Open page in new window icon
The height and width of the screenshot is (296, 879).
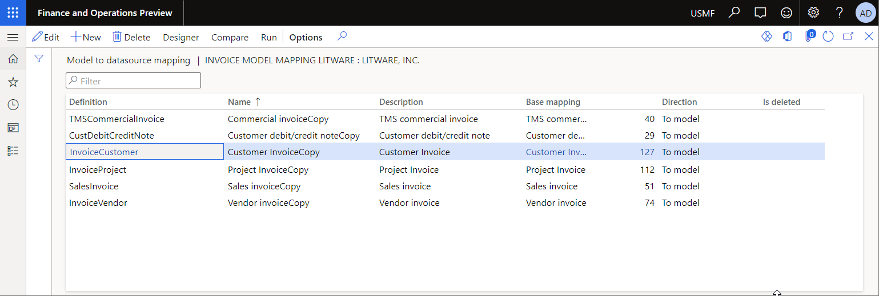tap(848, 37)
